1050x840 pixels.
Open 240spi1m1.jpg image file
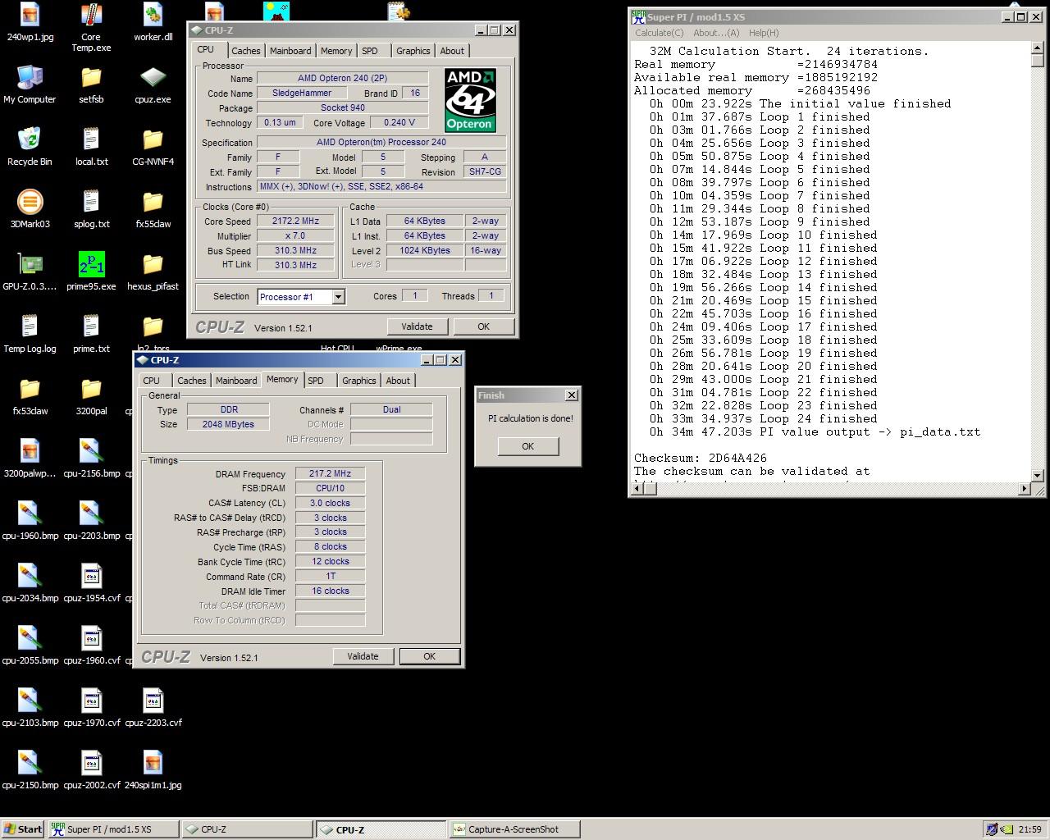(153, 769)
